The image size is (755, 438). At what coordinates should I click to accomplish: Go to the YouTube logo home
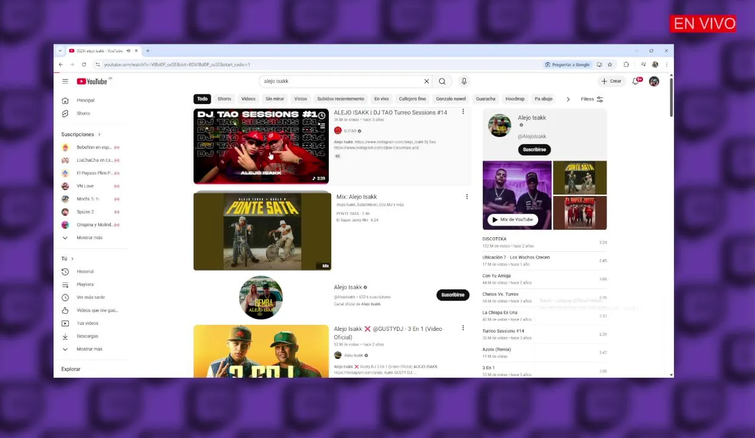(92, 81)
